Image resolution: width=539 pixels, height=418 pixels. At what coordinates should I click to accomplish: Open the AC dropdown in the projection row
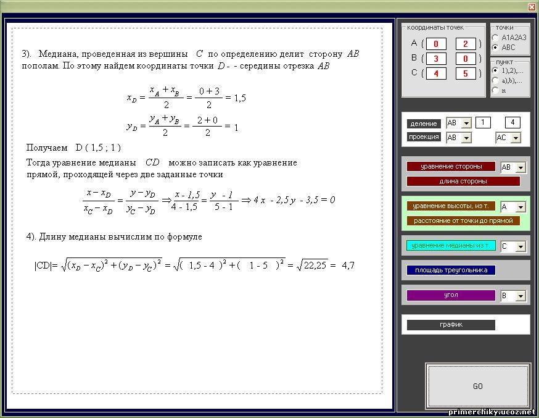click(x=516, y=138)
